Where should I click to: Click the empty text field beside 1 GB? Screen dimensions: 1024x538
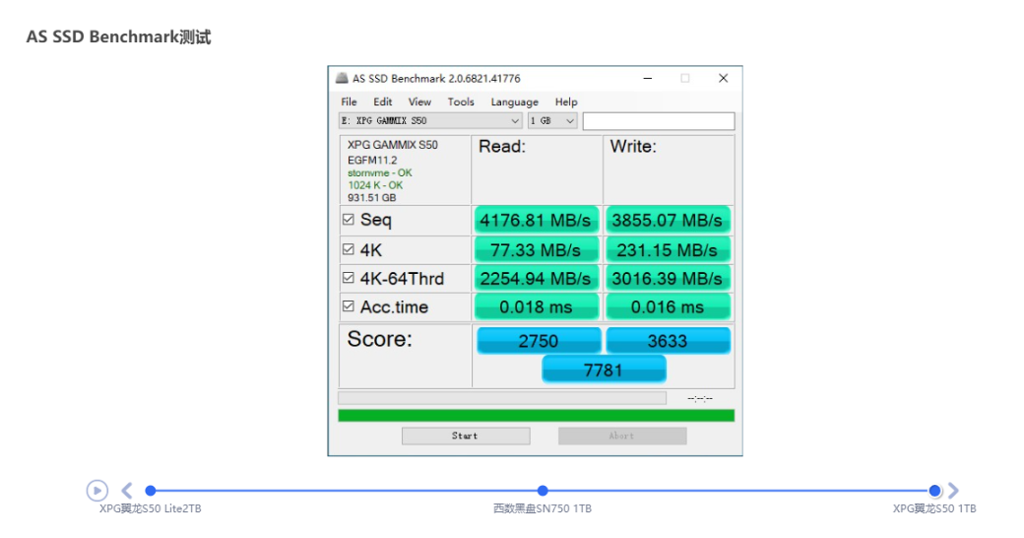[x=659, y=121]
